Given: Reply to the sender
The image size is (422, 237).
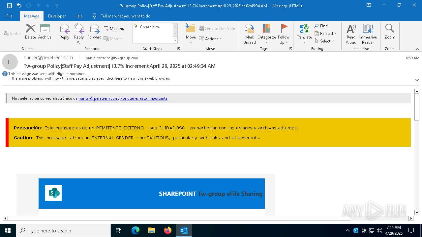Looking at the screenshot, I should click(x=65, y=32).
